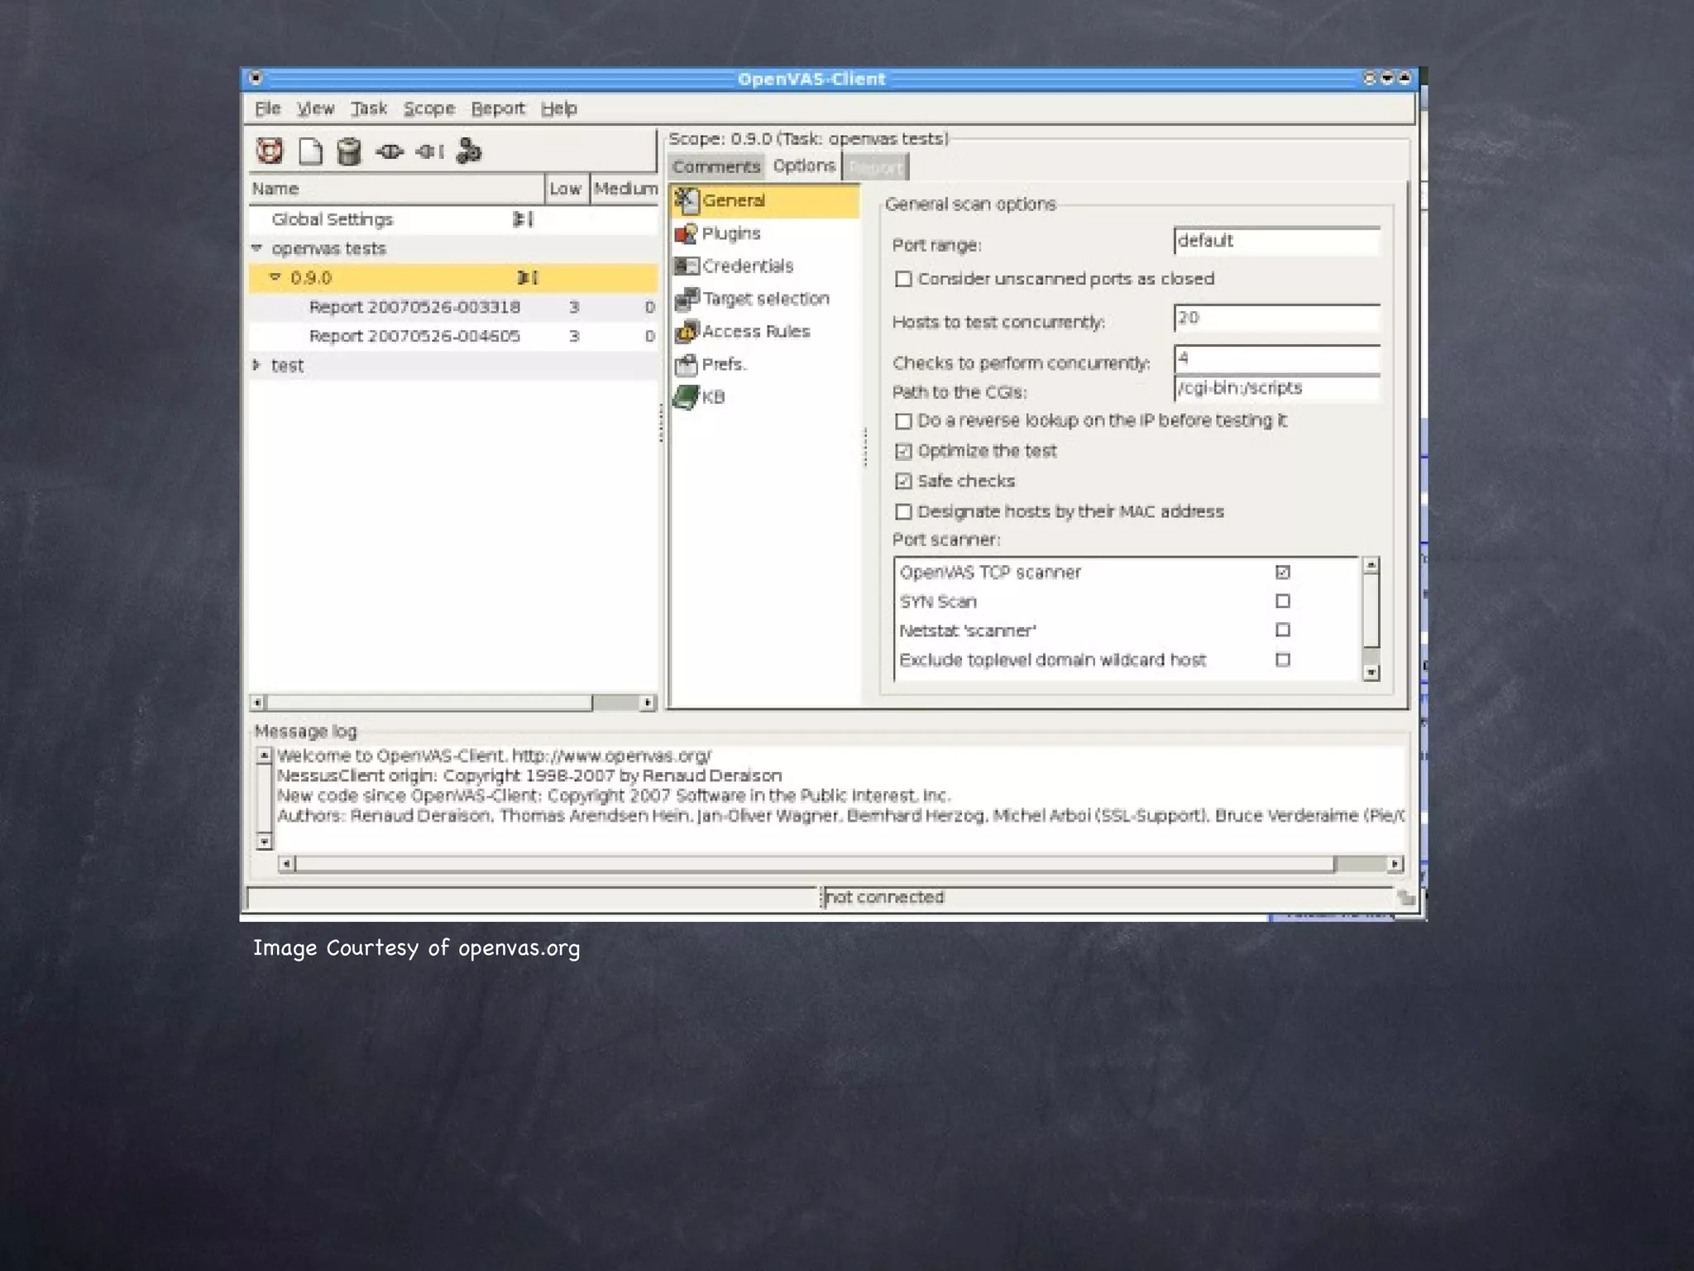Select the KB options section

pos(712,397)
